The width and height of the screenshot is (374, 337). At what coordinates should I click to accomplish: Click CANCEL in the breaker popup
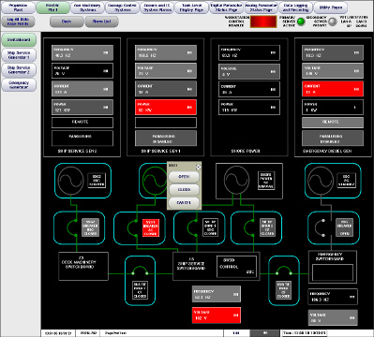pos(184,203)
